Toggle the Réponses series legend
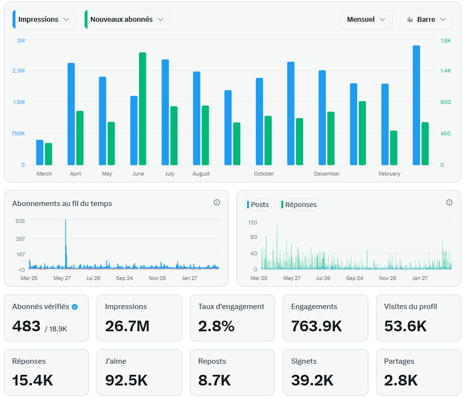467x399 pixels. [299, 205]
